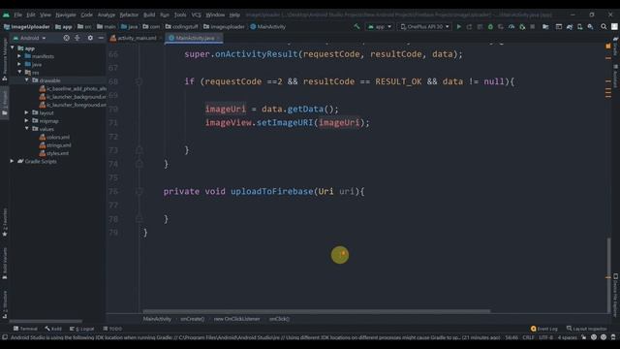Viewport: 620px width, 349px height.
Task: Click the quick-access icon at status bar left corner
Action: pyautogui.click(x=5, y=337)
